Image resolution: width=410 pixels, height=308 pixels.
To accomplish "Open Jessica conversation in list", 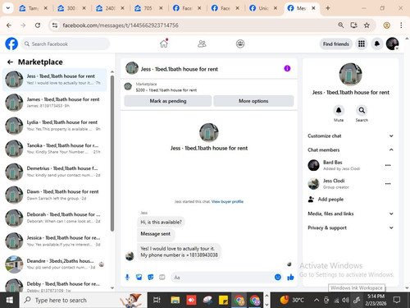I will tap(55, 241).
